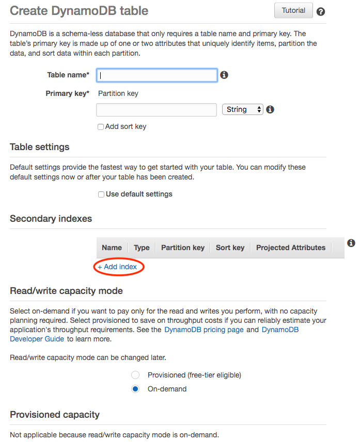Open the DynamoDB pricing page link
360x442 pixels.
click(204, 329)
